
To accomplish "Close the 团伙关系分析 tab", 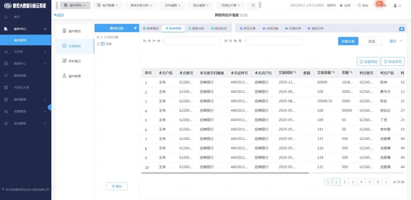I will (x=151, y=5).
